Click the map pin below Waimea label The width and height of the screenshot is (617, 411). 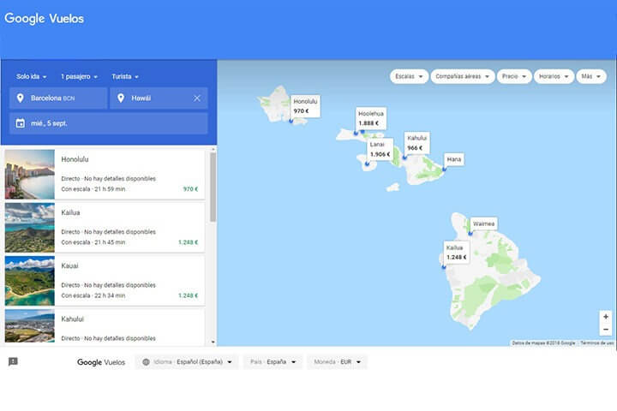(470, 234)
